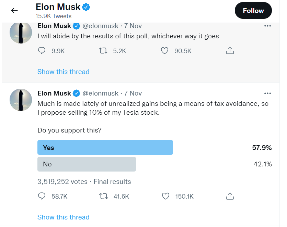Retweet the 'abide by the results' tweet

point(103,51)
